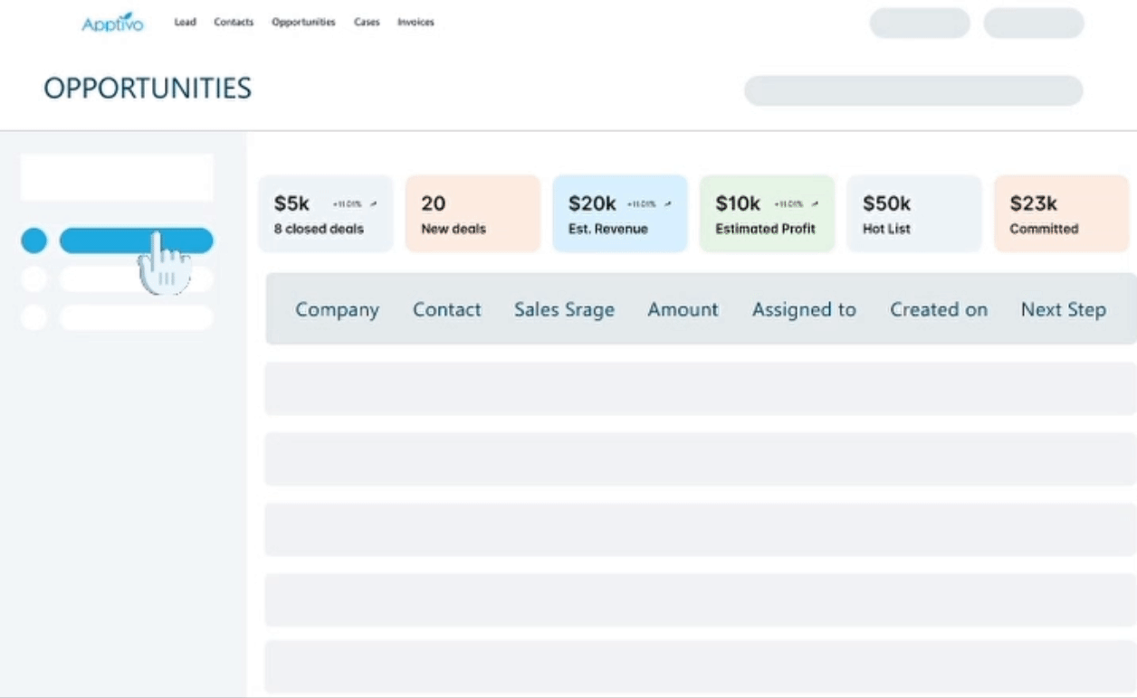Screen dimensions: 1137x698
Task: Click the trend arrow on $5k card
Action: [373, 204]
